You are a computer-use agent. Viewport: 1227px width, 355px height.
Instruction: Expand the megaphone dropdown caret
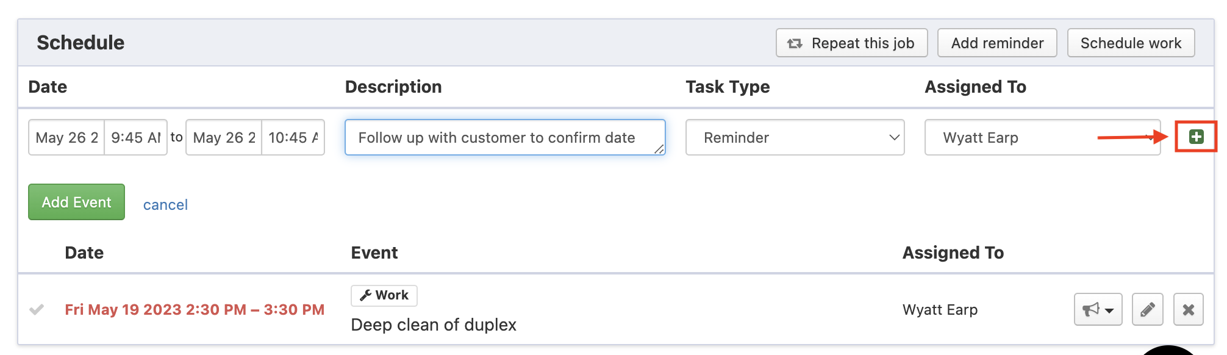point(1109,311)
